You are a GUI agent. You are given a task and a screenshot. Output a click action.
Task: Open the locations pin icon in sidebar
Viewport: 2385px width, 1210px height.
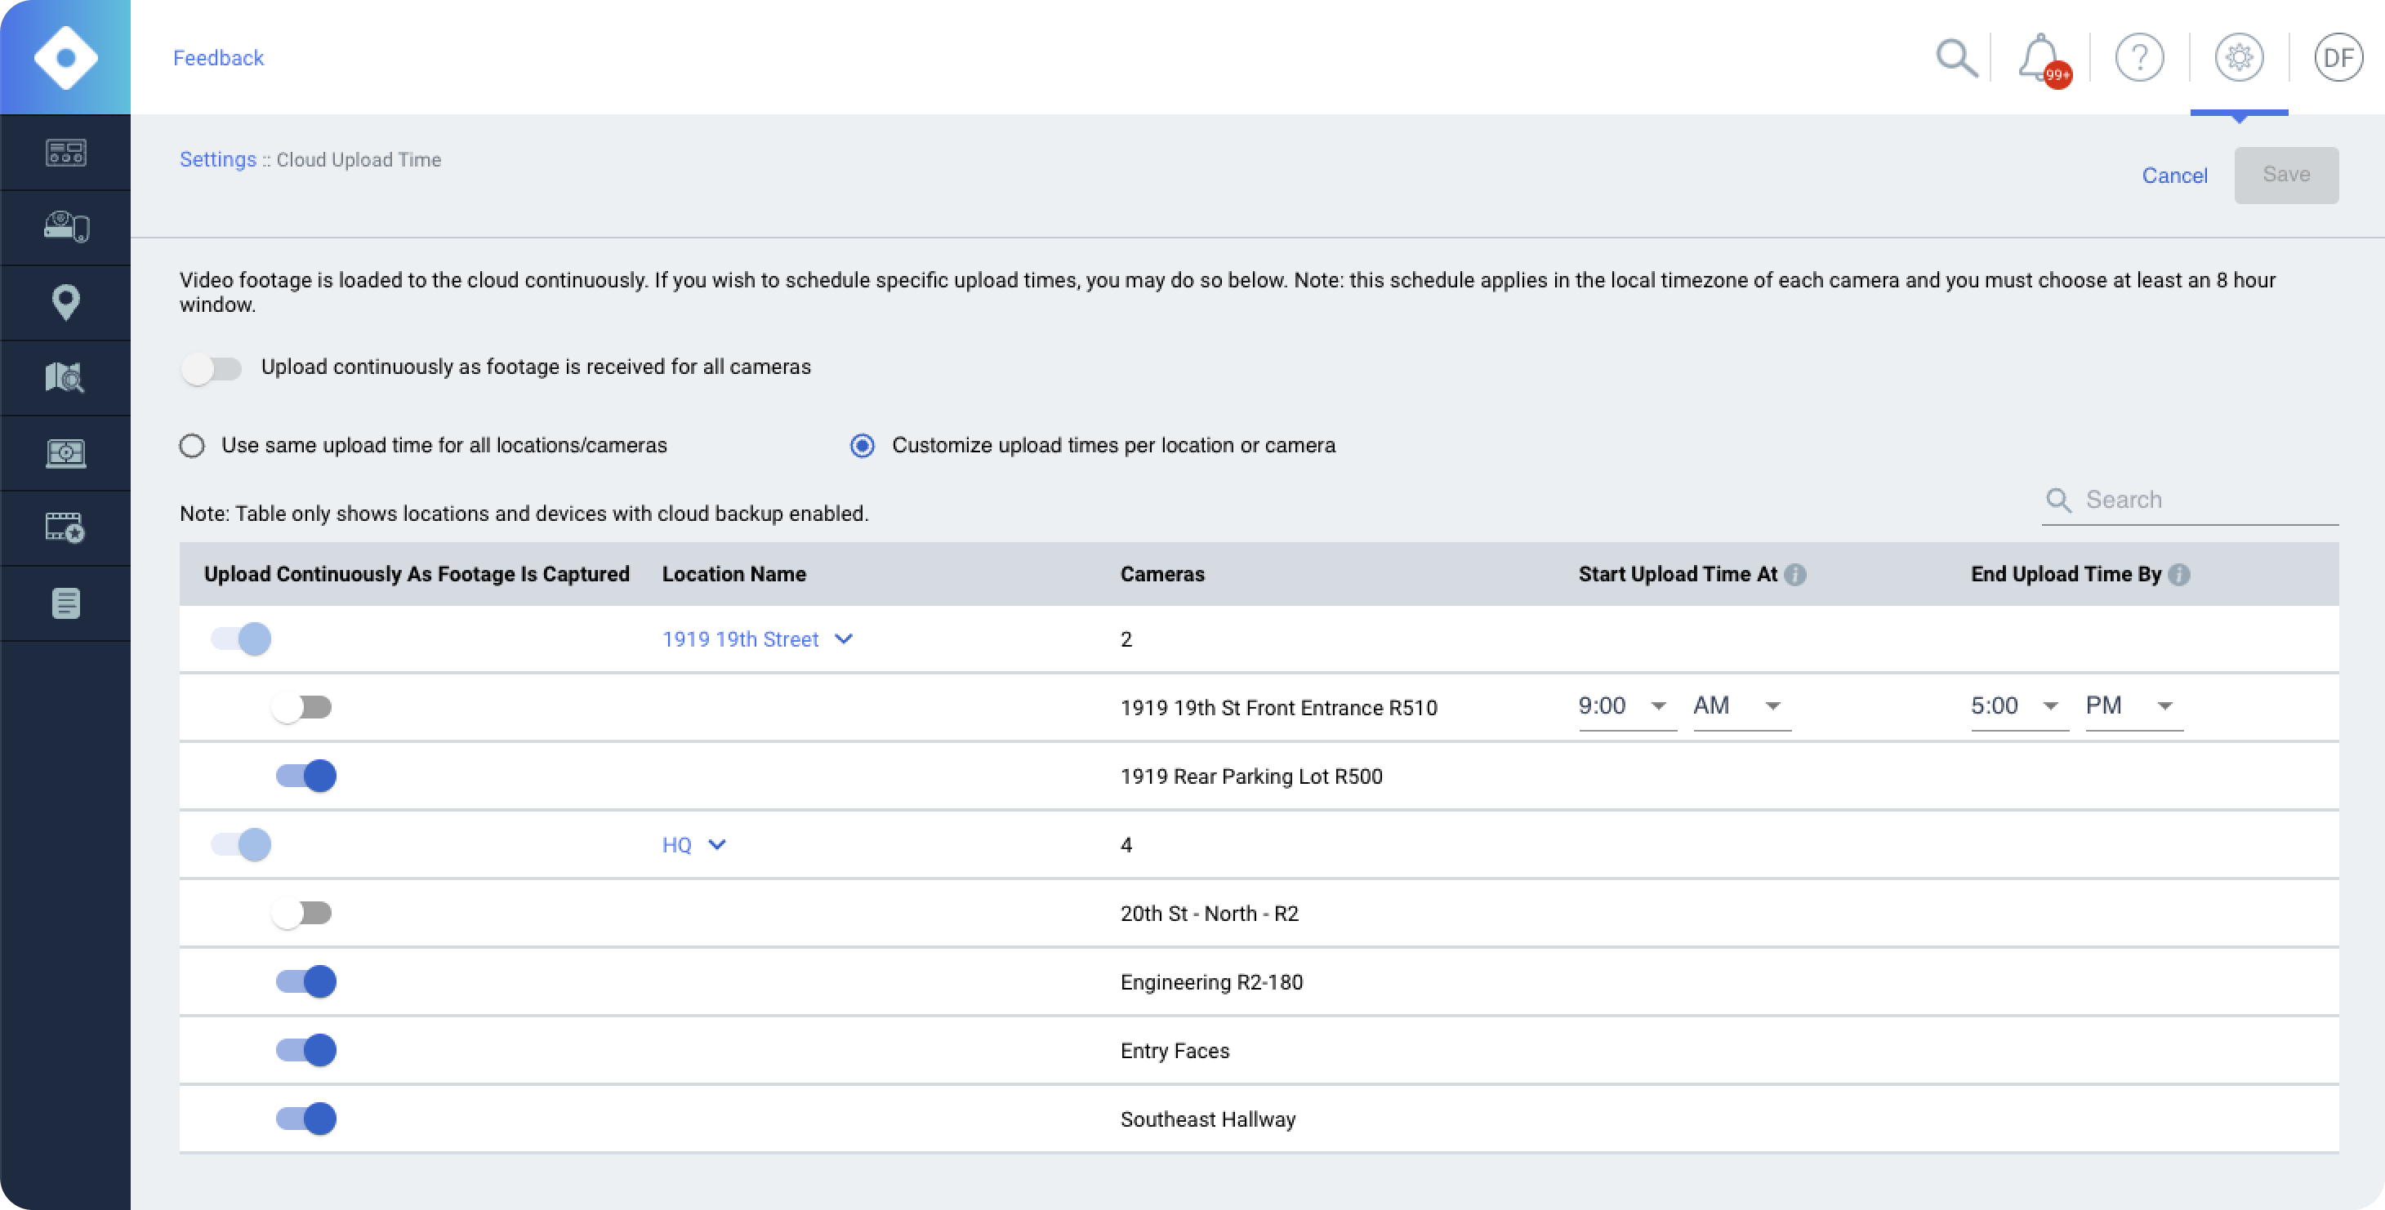[x=65, y=303]
